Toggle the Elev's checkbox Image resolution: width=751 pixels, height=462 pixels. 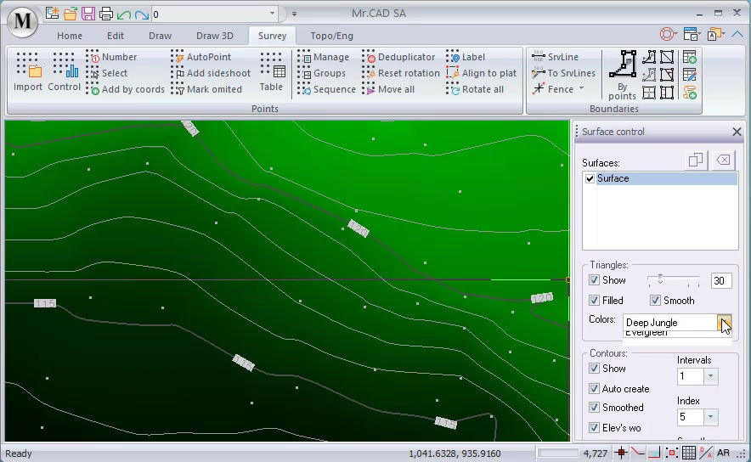click(x=594, y=427)
